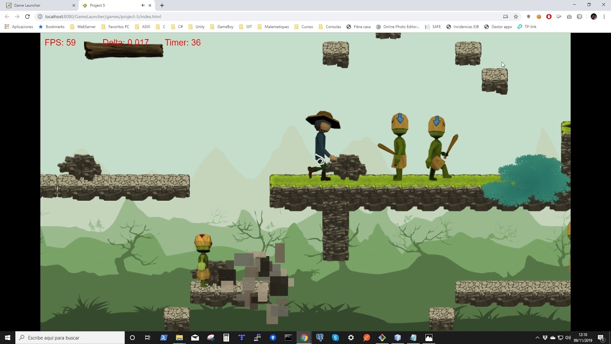Open the Chrome three-dot menu
The image size is (611, 344).
(x=604, y=16)
